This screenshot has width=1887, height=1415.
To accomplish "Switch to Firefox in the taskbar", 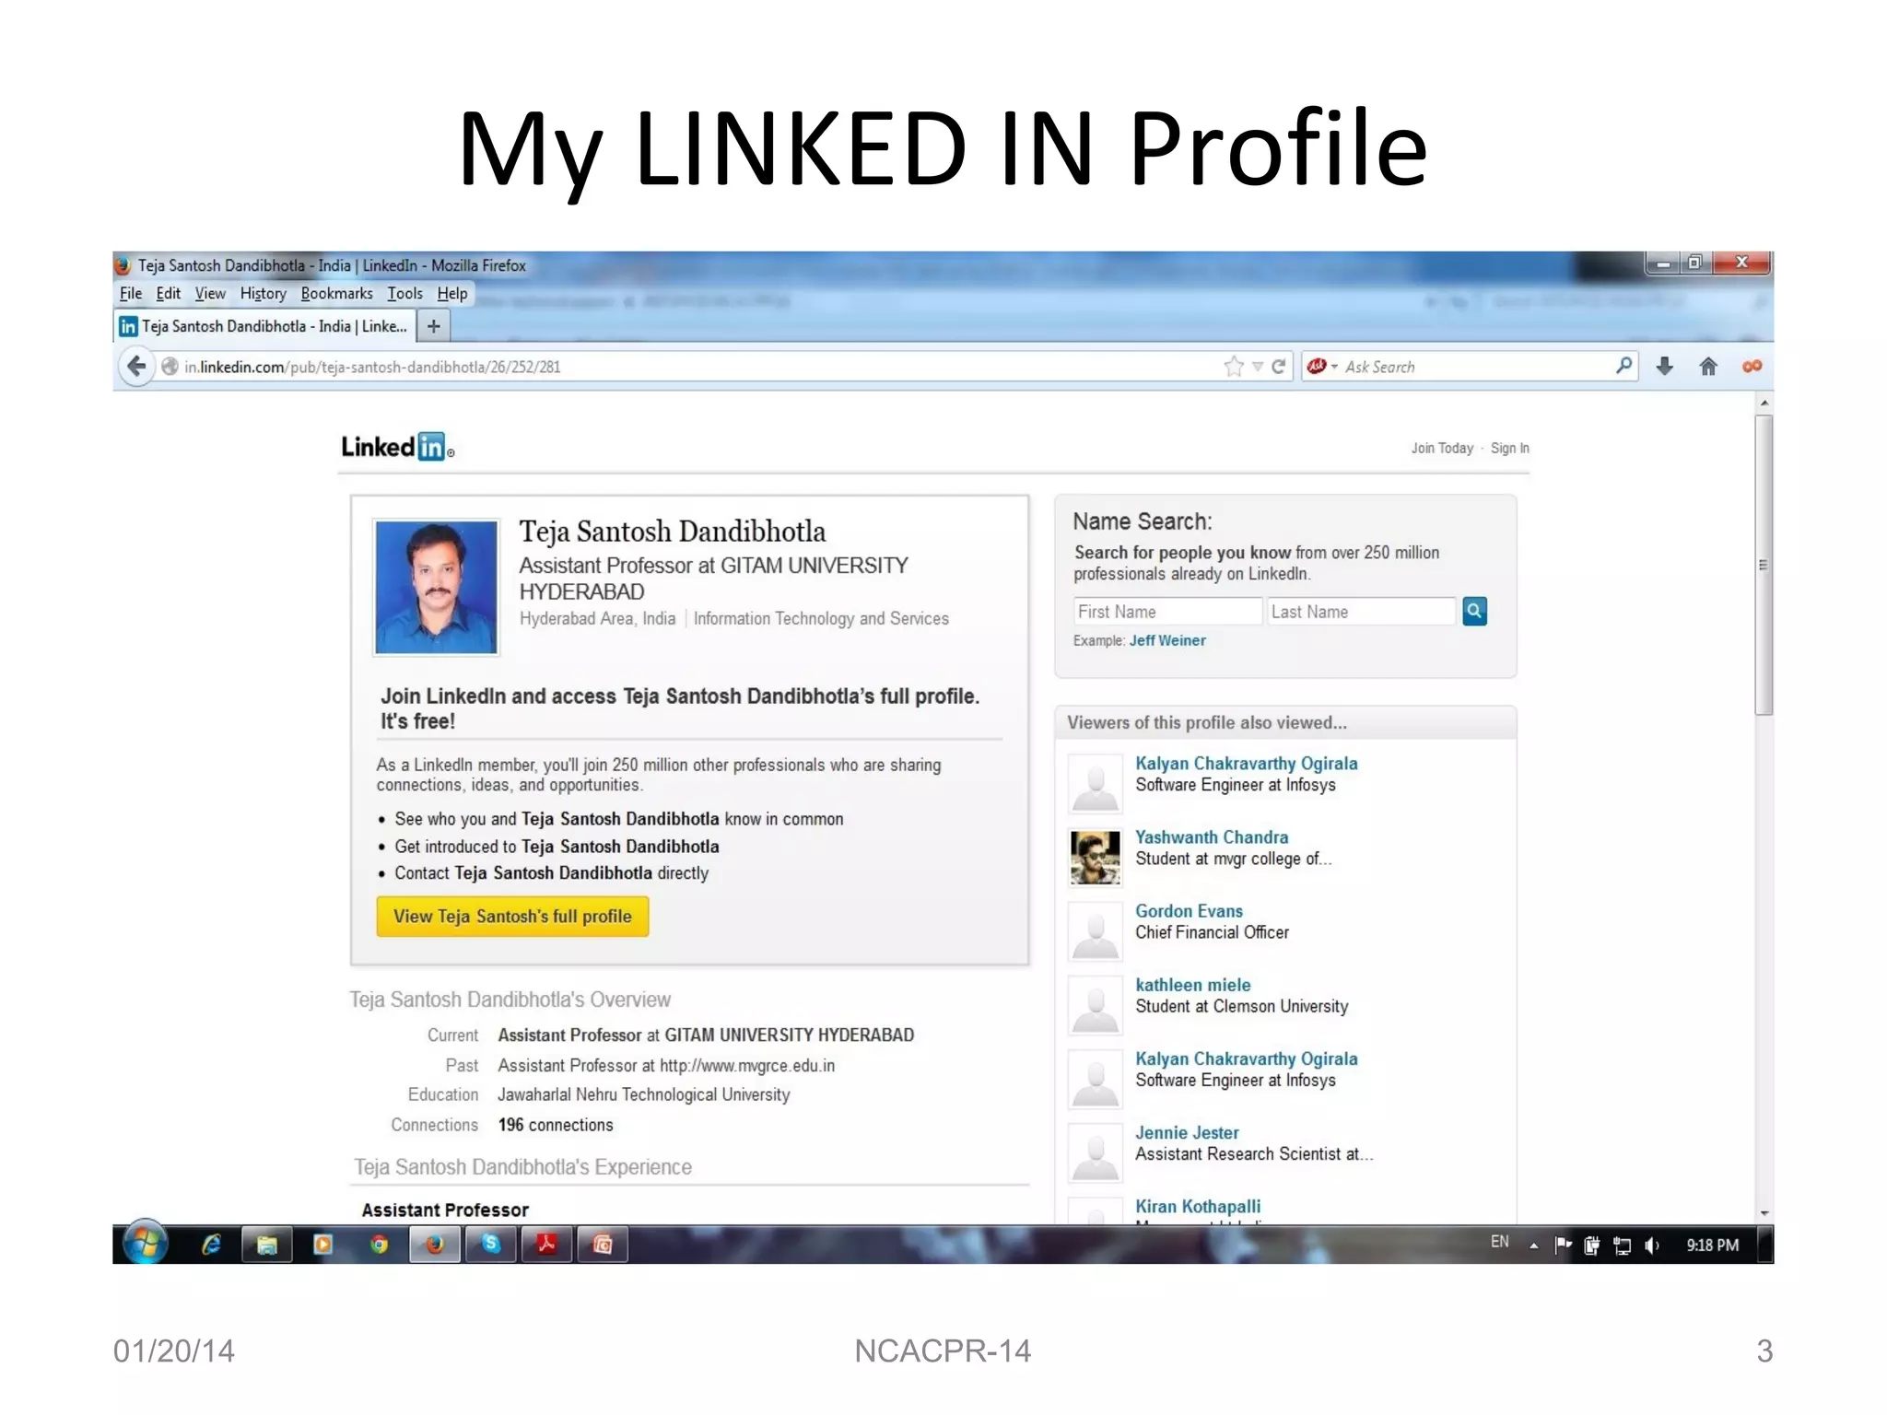I will pyautogui.click(x=435, y=1245).
